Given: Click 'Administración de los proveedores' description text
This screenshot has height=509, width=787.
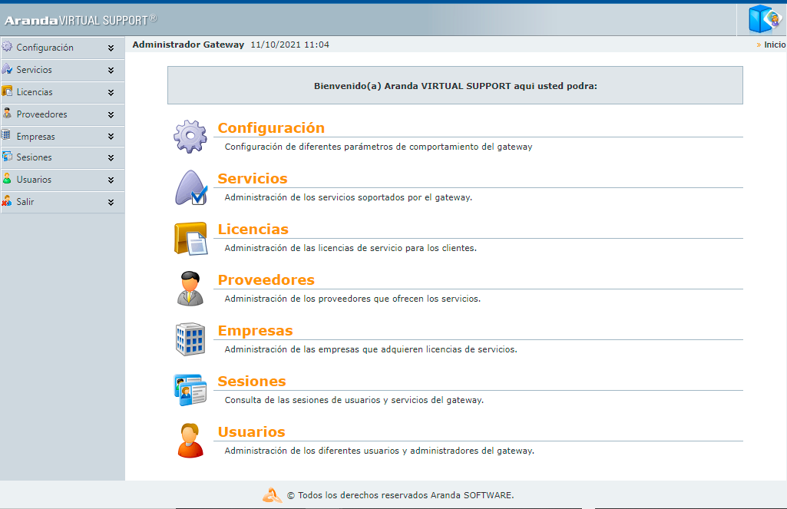Looking at the screenshot, I should (x=352, y=299).
